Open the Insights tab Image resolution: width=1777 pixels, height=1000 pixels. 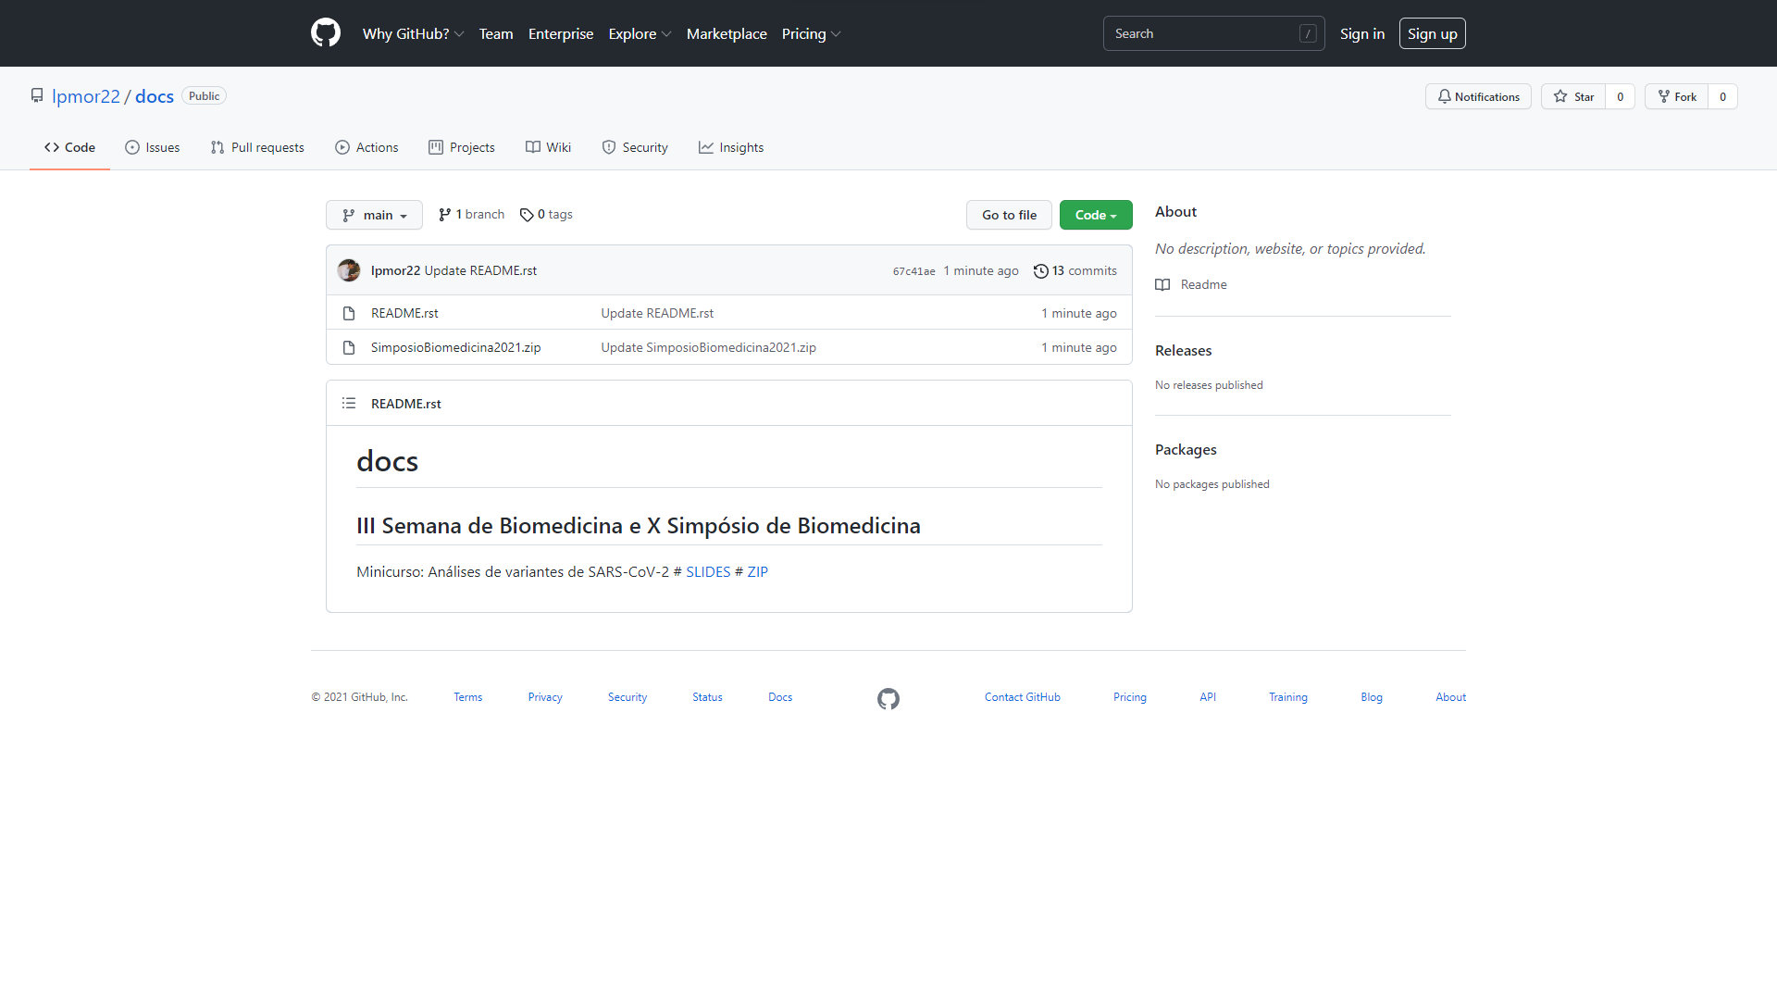731,147
